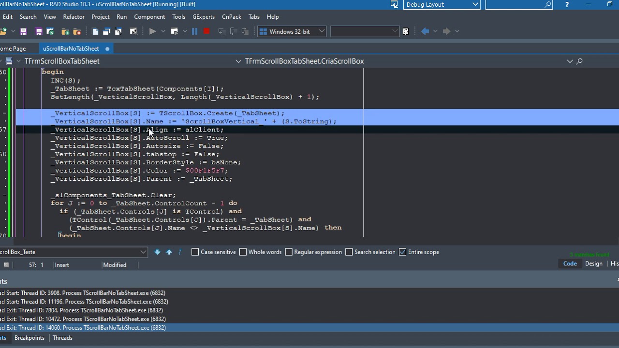Pause the running program
The image size is (619, 348).
pyautogui.click(x=195, y=31)
